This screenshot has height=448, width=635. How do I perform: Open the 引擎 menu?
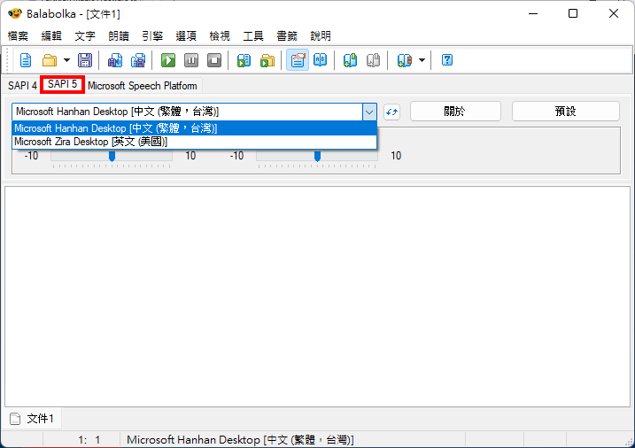[x=152, y=36]
